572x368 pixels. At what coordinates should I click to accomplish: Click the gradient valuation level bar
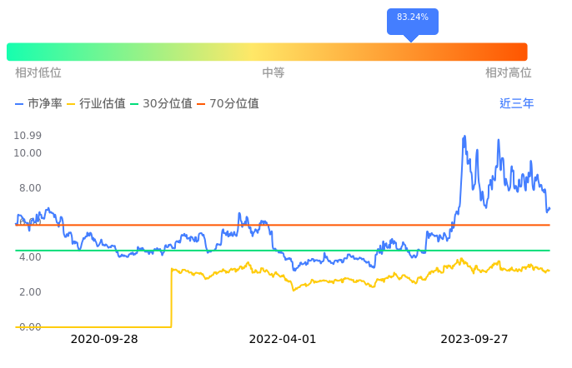click(267, 52)
